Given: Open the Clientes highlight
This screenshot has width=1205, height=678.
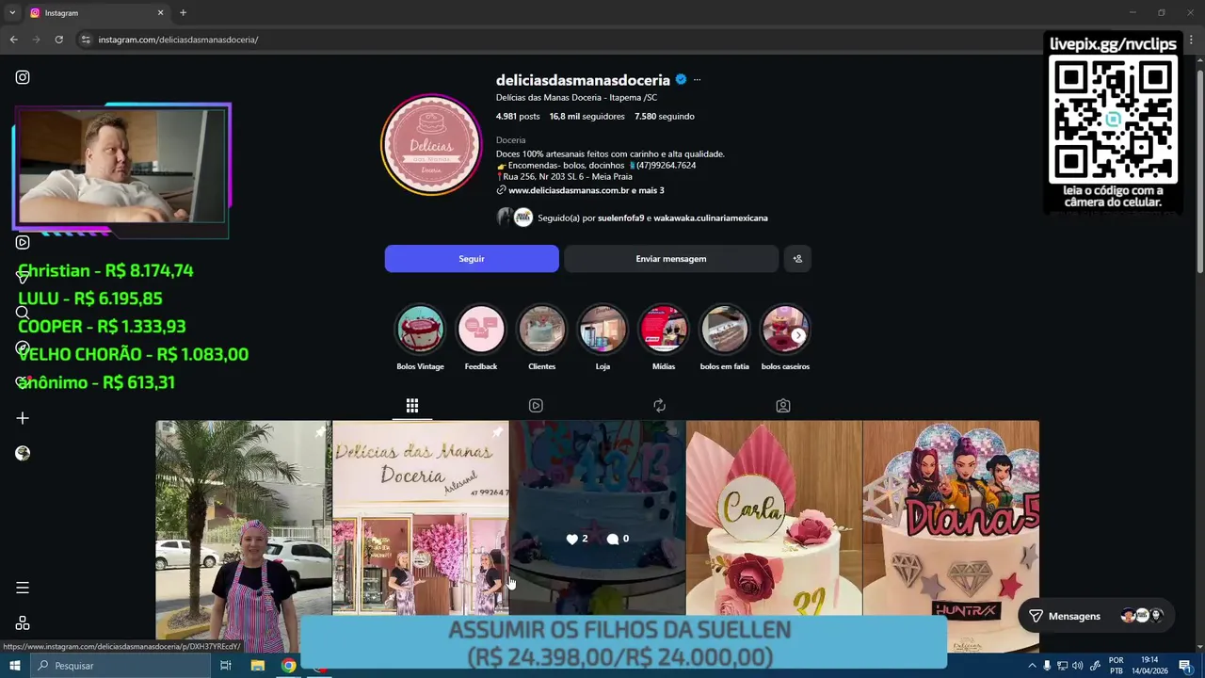Looking at the screenshot, I should click(541, 337).
